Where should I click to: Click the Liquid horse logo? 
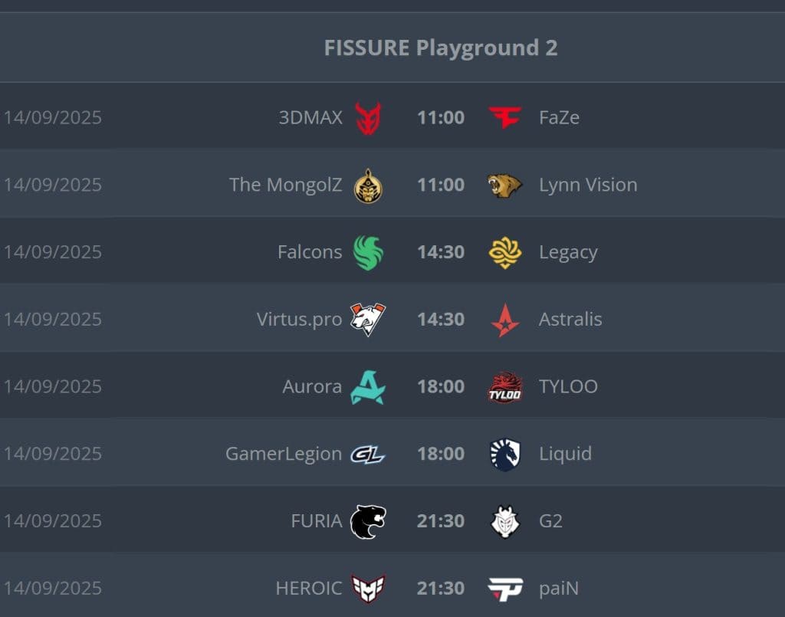click(x=505, y=454)
